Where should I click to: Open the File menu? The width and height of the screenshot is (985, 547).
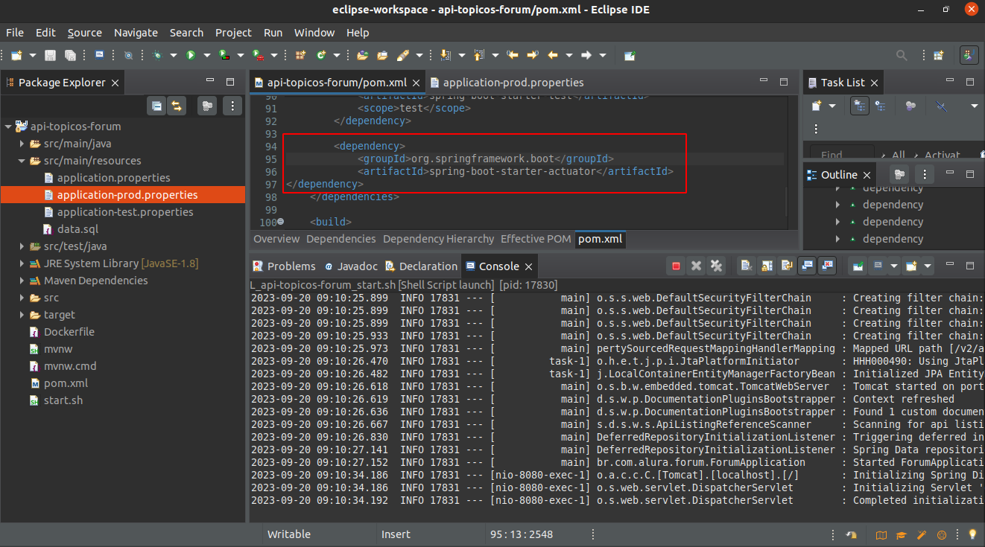pos(15,33)
